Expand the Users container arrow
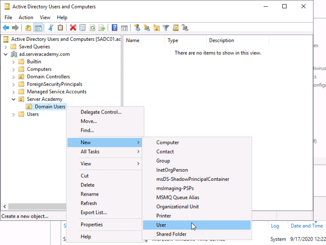326x245 pixels. (x=14, y=114)
